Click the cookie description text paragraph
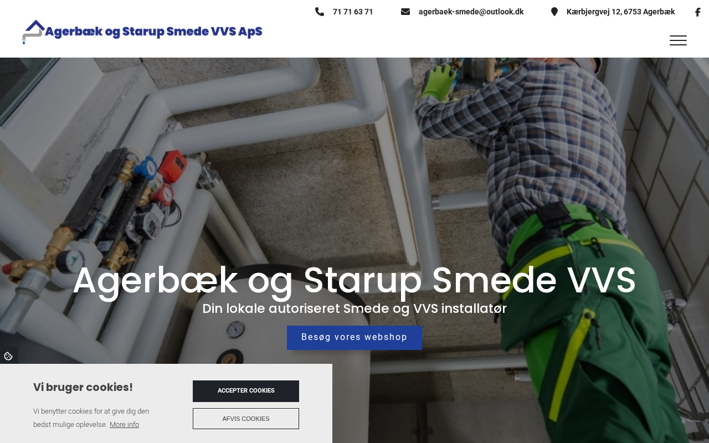 [91, 418]
